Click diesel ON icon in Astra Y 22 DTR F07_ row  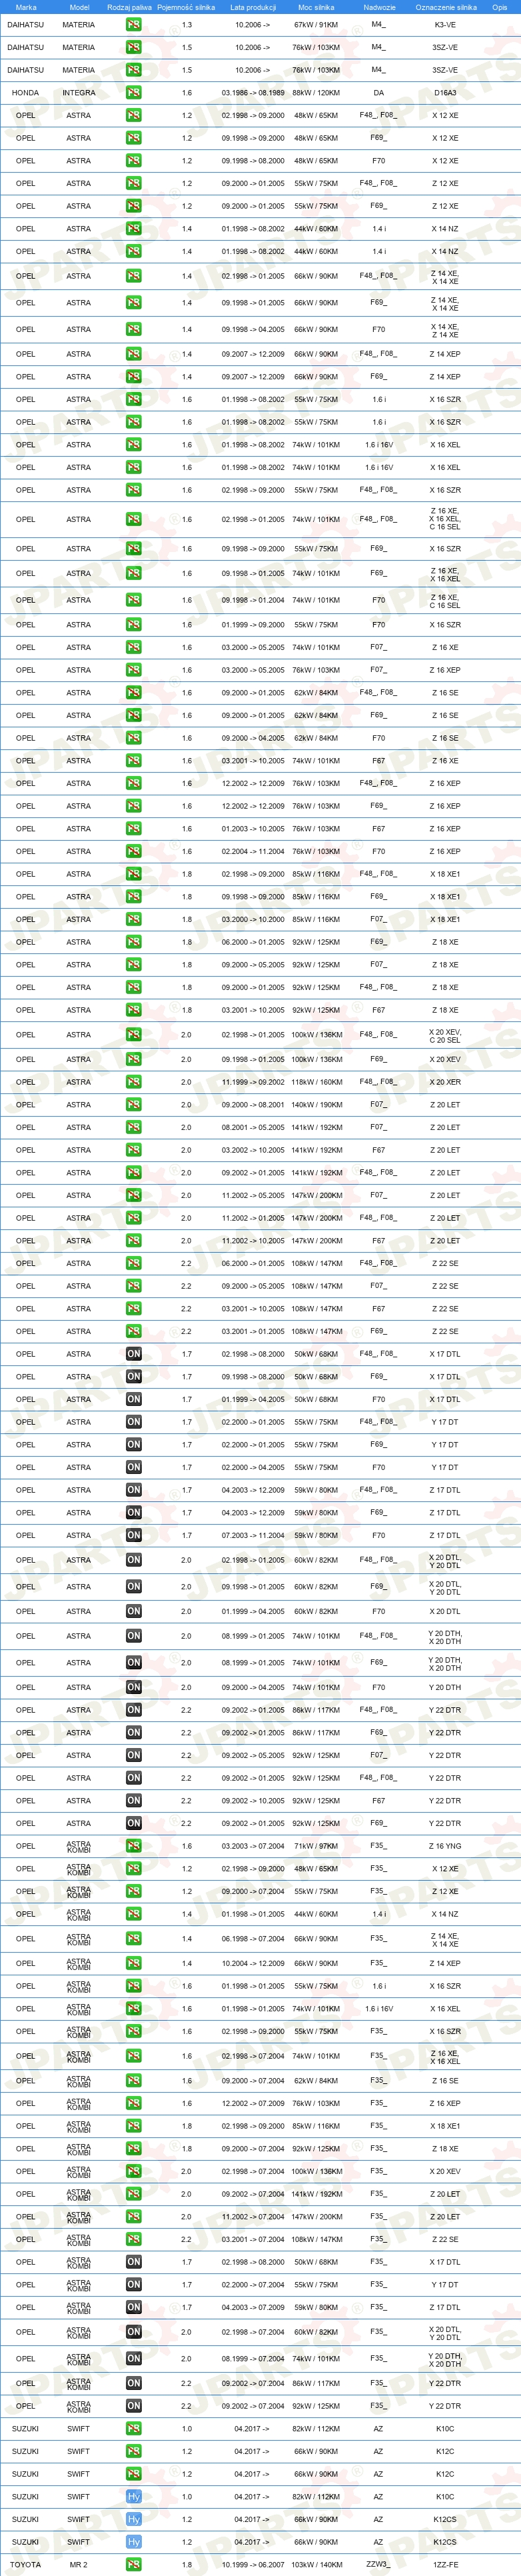(133, 1755)
